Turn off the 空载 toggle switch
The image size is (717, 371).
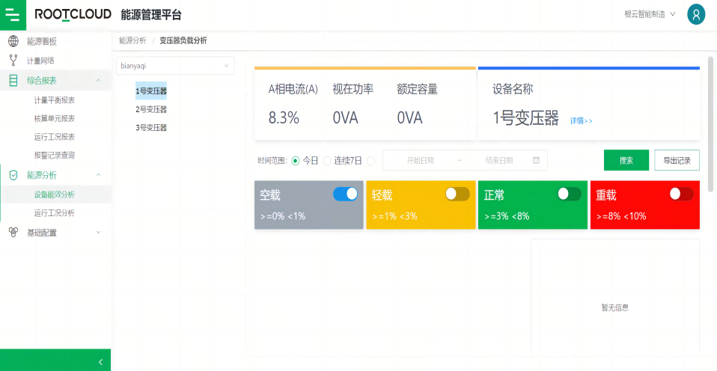pyautogui.click(x=345, y=194)
